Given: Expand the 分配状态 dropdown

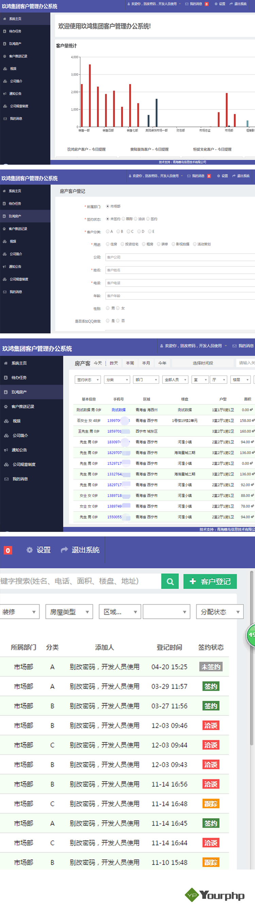Looking at the screenshot, I should [220, 612].
